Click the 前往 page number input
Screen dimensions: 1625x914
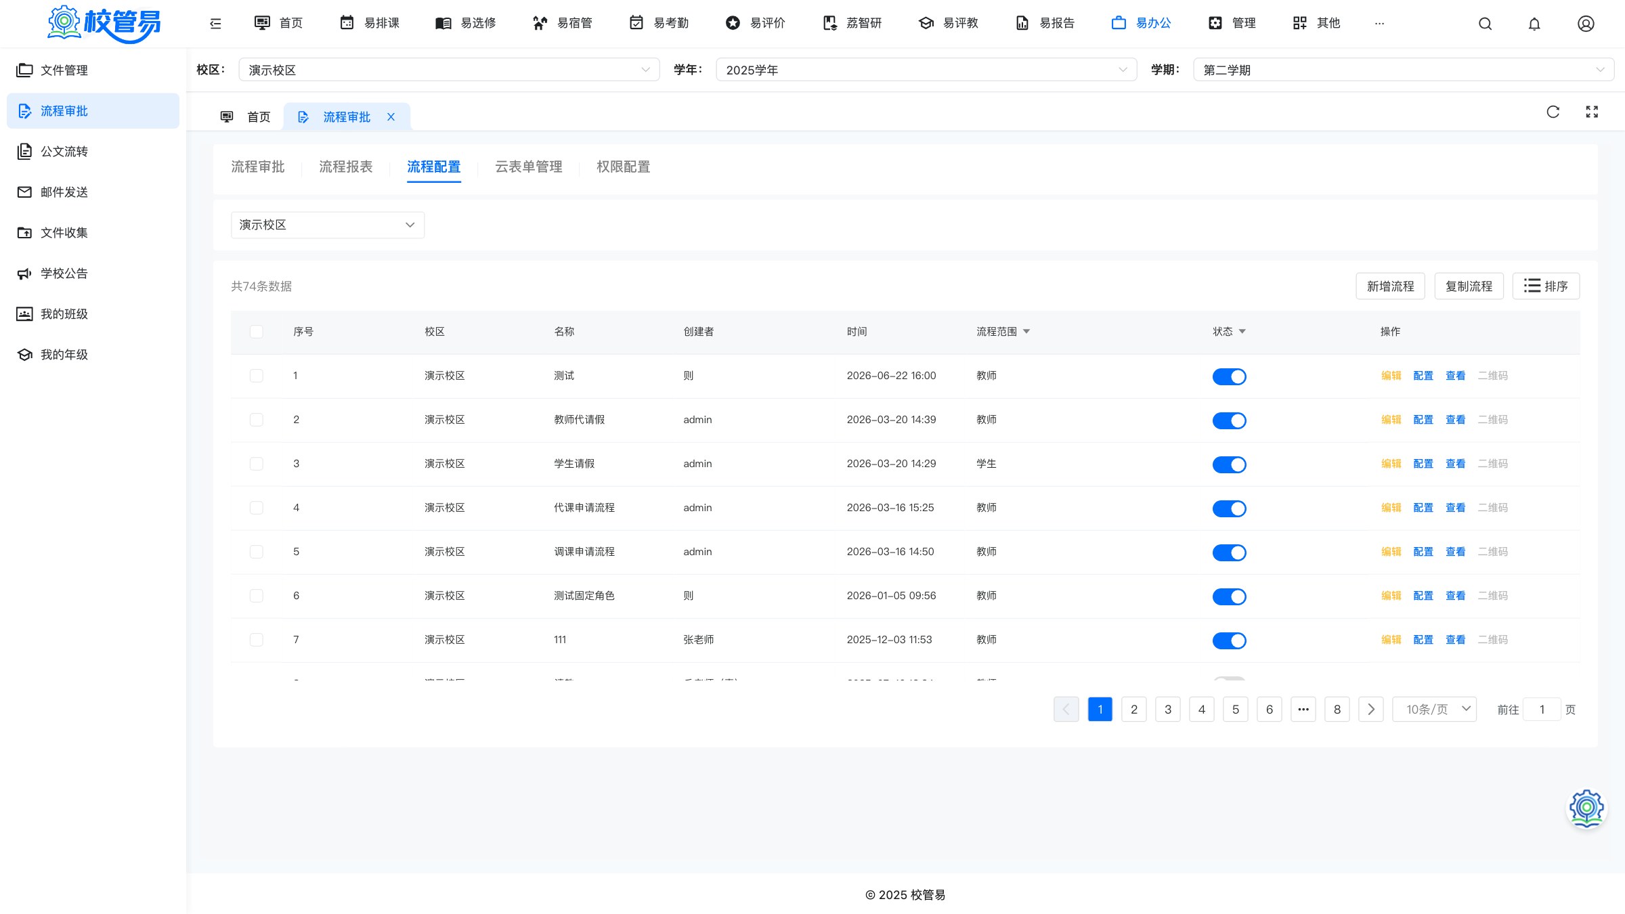click(1542, 710)
